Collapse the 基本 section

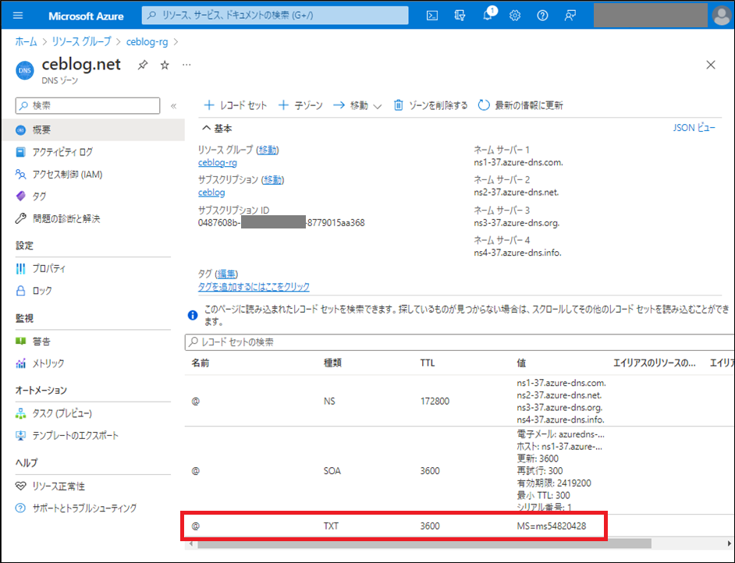217,129
